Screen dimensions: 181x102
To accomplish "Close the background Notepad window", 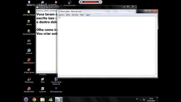I will coord(133,7).
